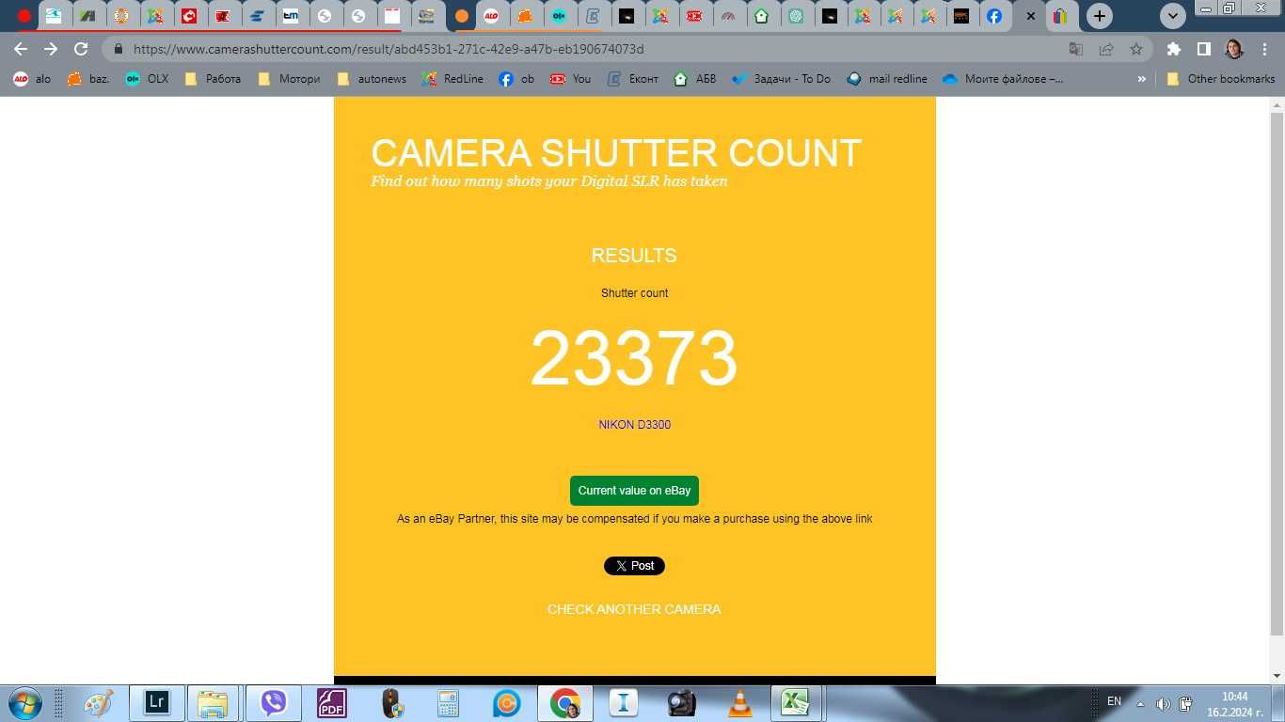The image size is (1285, 722).
Task: Open the Chrome extensions puzzle icon
Action: point(1173,49)
